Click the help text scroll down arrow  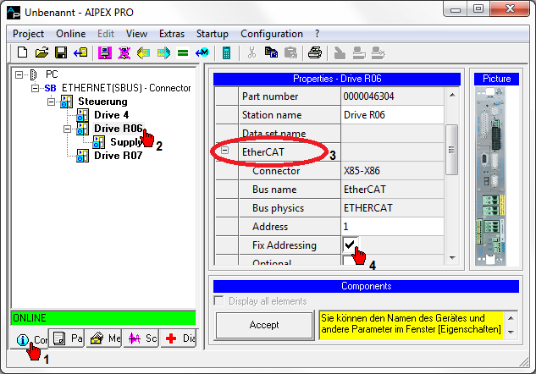511,332
